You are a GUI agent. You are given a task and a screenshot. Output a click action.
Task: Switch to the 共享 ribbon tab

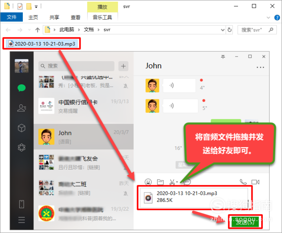click(x=54, y=17)
